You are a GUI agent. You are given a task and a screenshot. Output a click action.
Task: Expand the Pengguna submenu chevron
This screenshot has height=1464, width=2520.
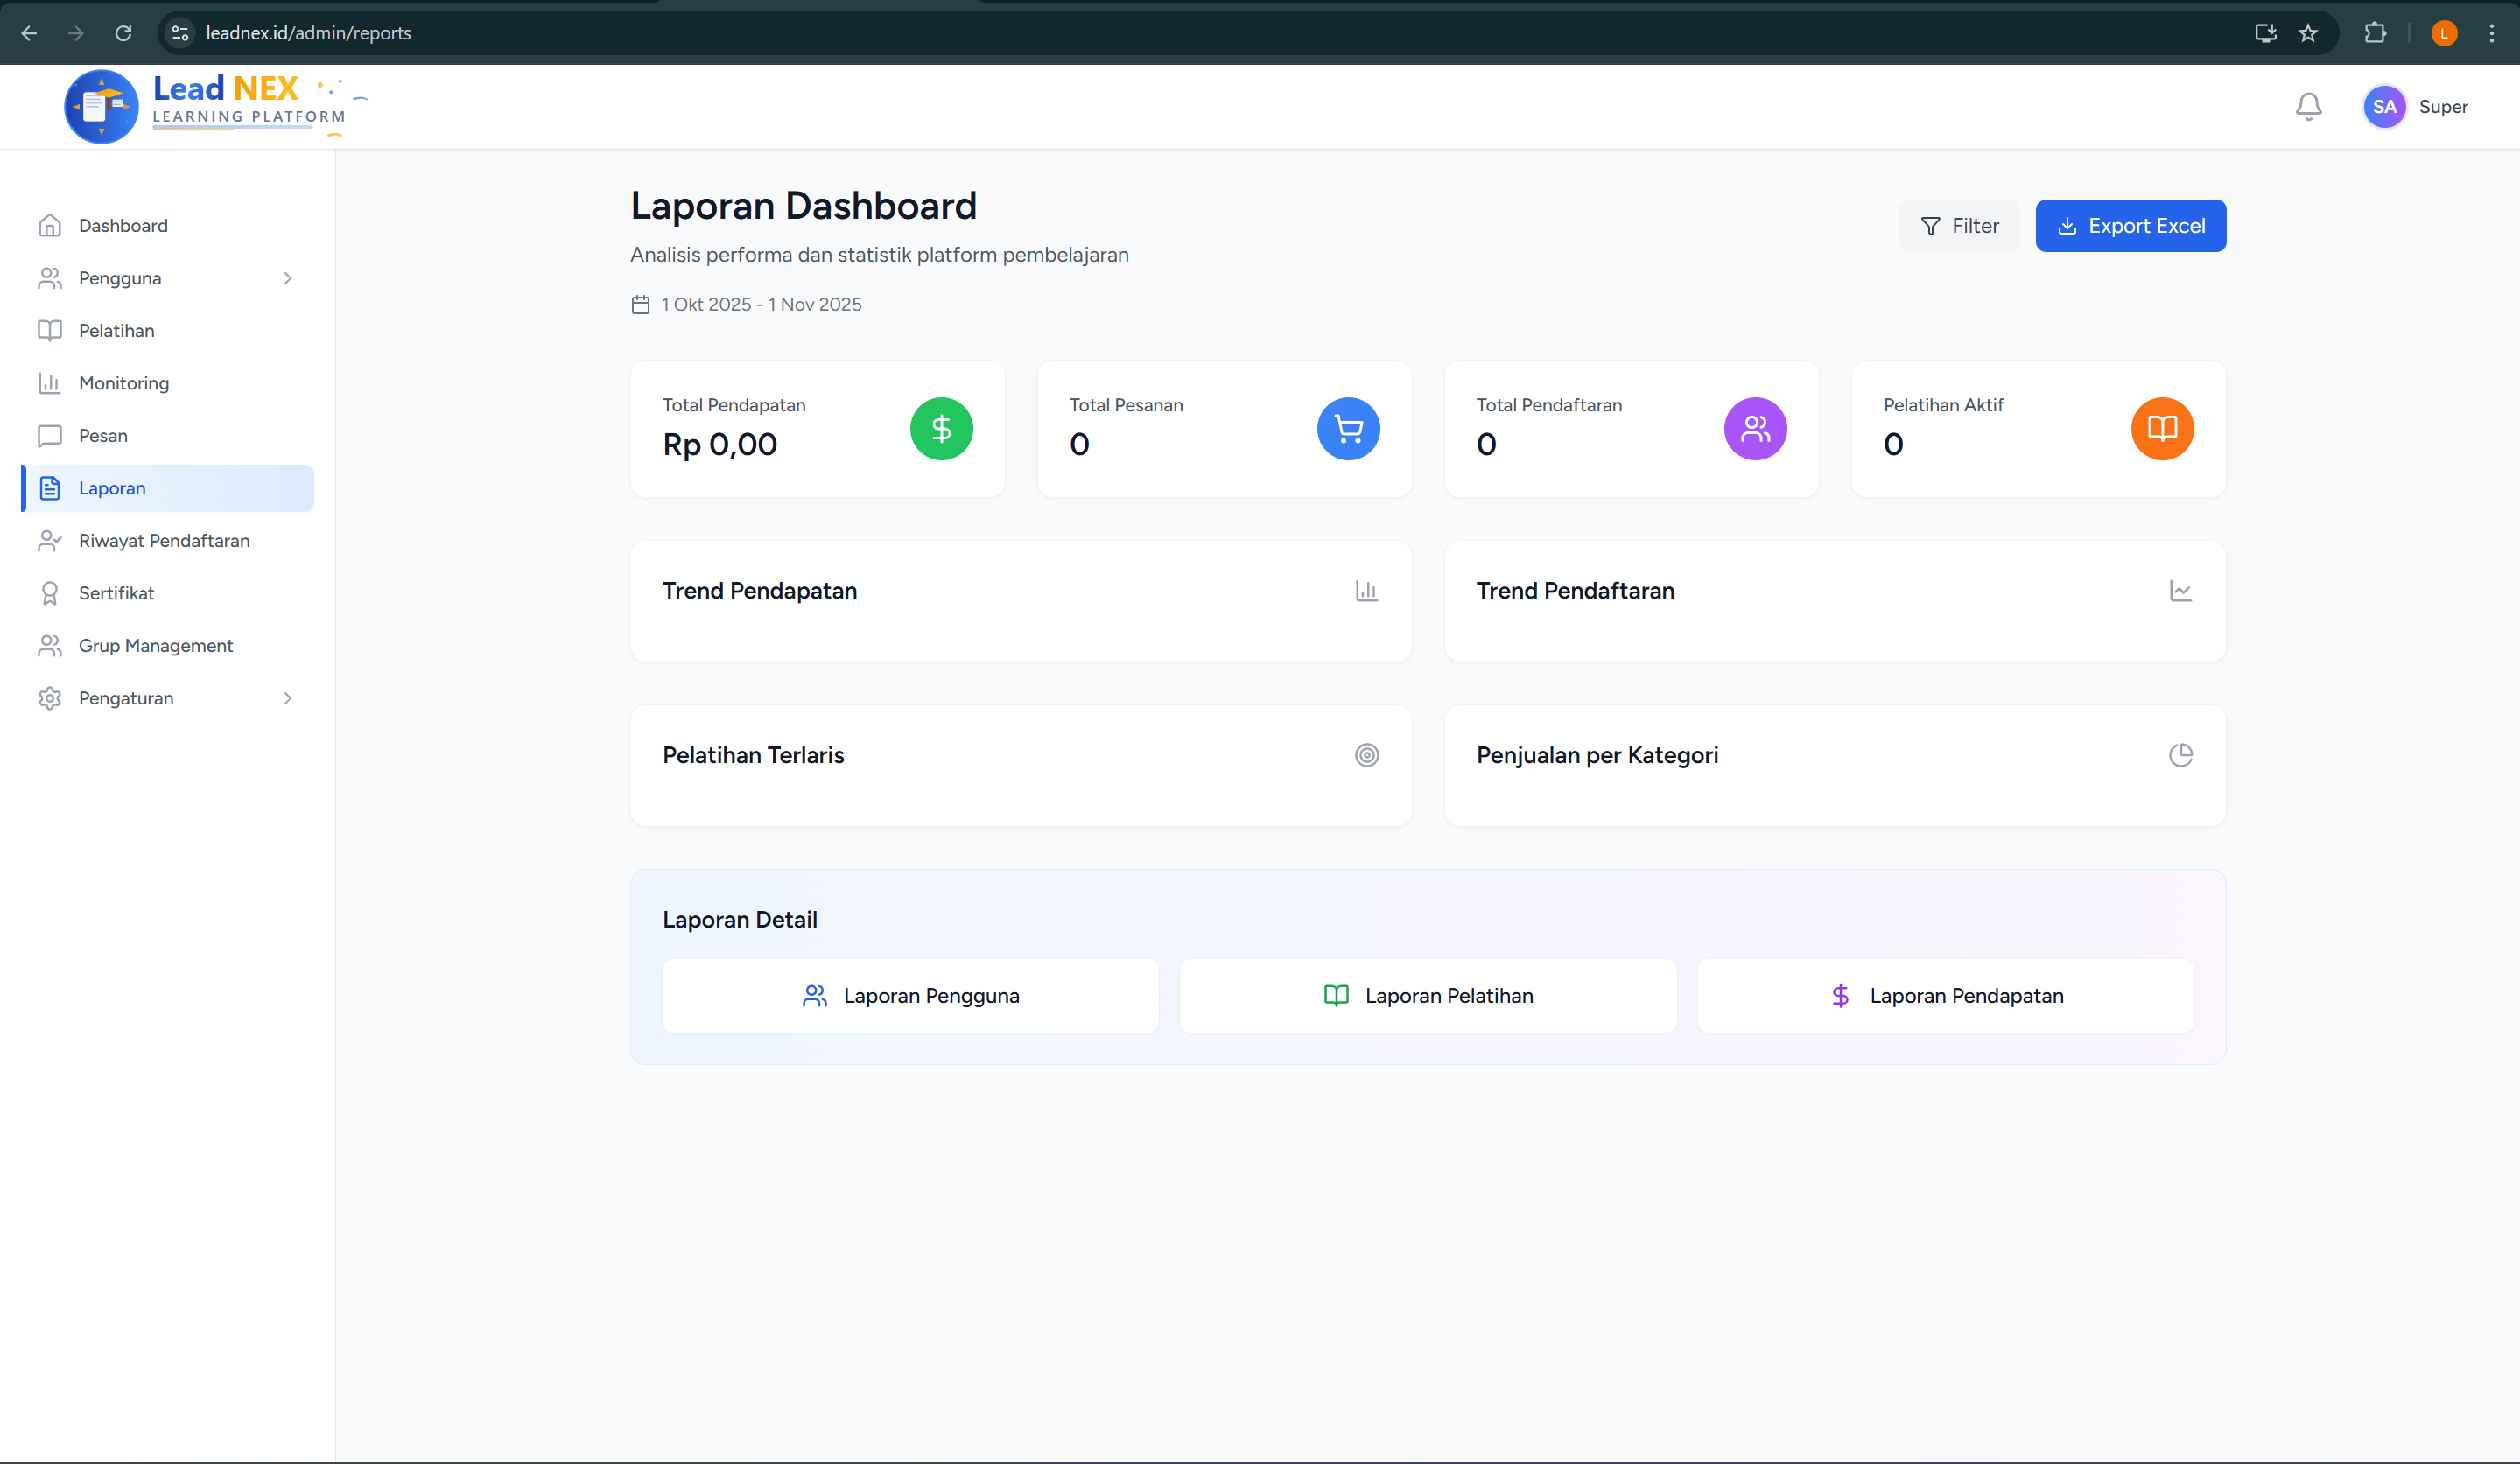[288, 278]
